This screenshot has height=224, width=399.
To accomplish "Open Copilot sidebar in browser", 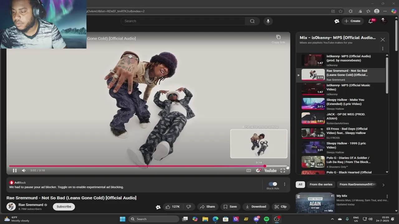I will pos(394,11).
